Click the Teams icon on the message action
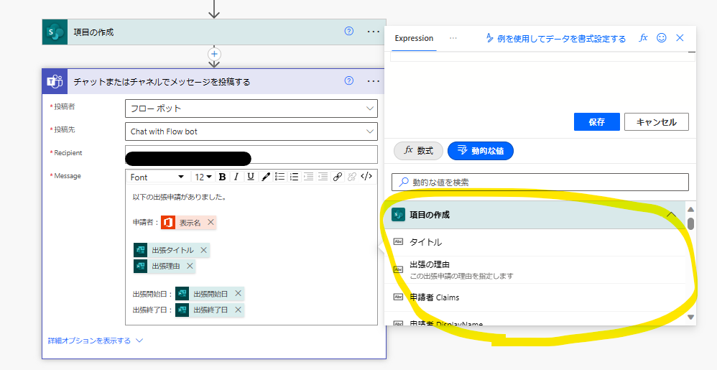 55,82
